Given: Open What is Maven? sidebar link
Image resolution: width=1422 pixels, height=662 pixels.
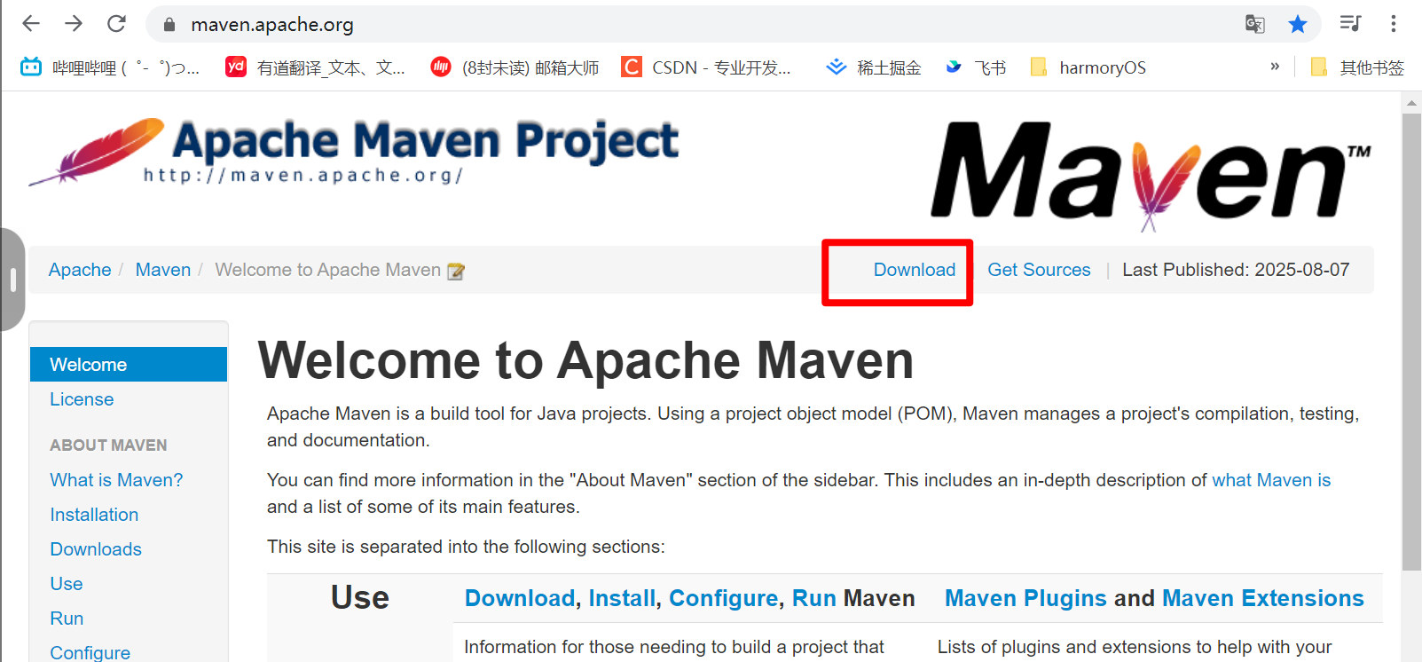Looking at the screenshot, I should click(116, 480).
